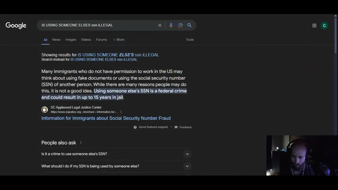
Task: Open options menu beside SC Appleseed URL
Action: 121,112
